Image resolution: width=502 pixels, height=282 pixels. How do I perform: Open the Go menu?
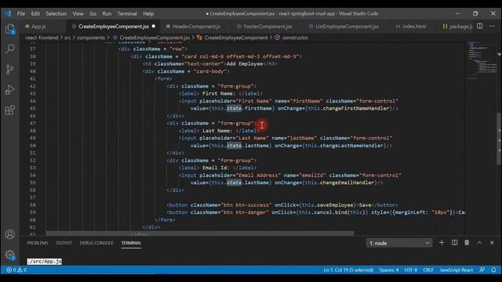tap(93, 14)
